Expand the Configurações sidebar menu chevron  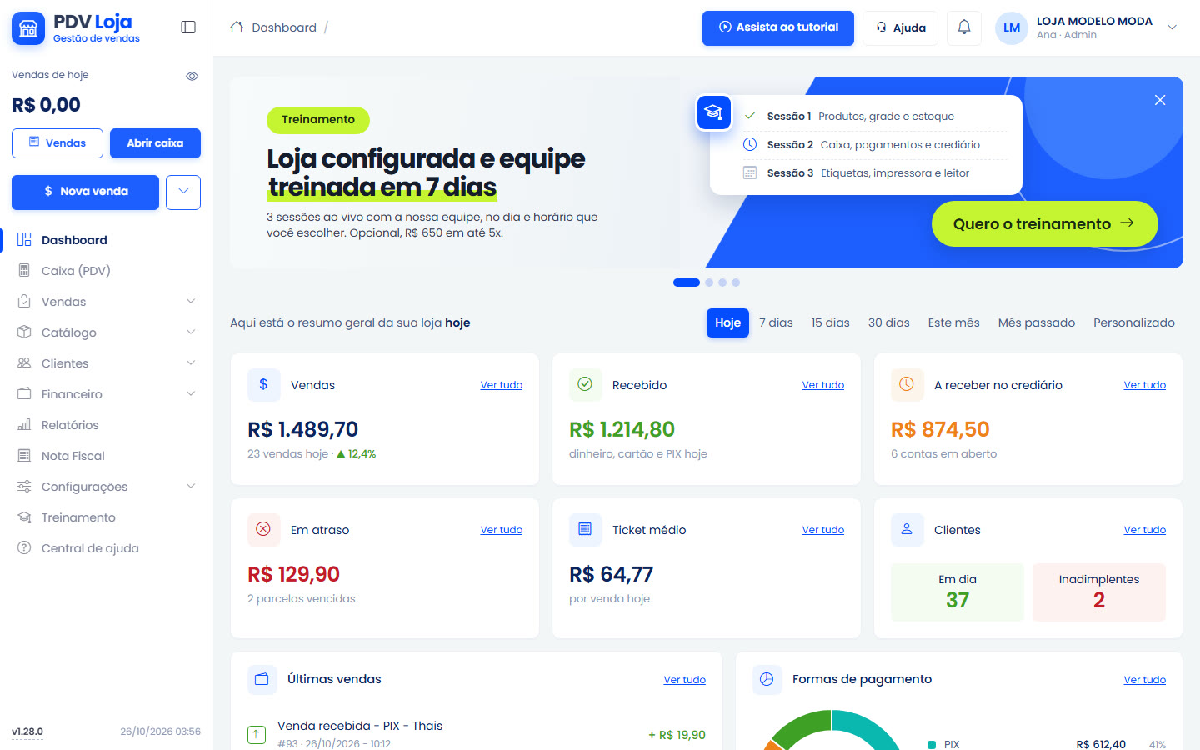[191, 487]
